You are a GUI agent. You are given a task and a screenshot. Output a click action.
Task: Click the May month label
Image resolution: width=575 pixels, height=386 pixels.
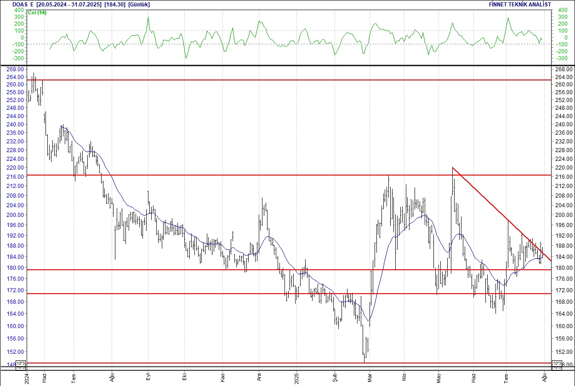[x=438, y=378]
